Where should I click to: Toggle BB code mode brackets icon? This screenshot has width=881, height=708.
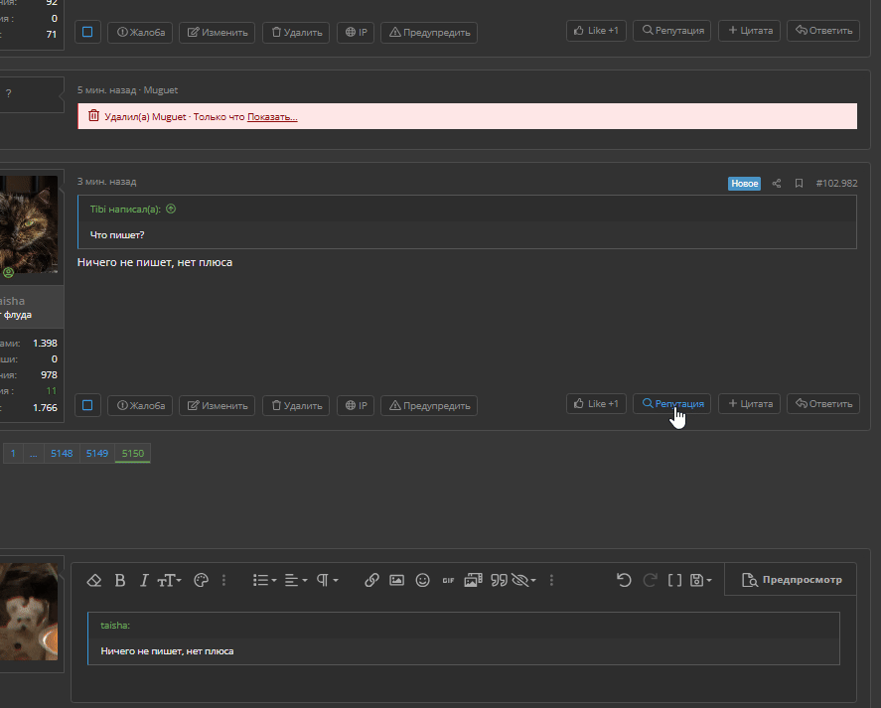(674, 580)
